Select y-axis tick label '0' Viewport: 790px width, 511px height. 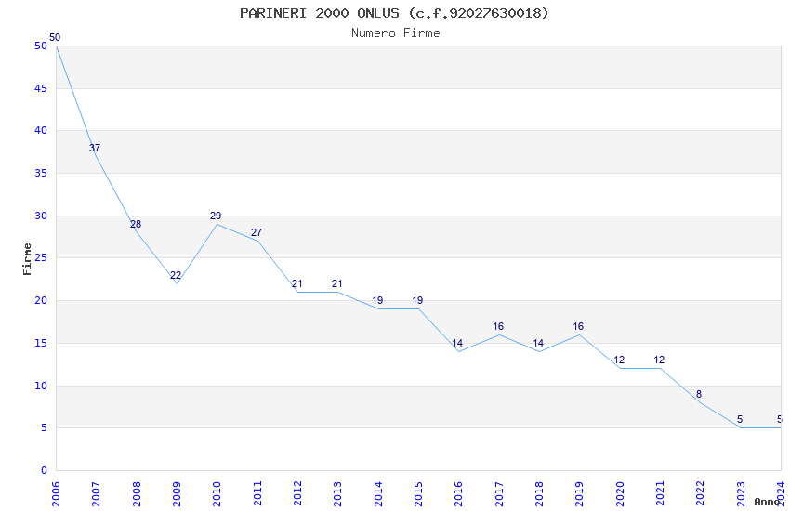45,471
